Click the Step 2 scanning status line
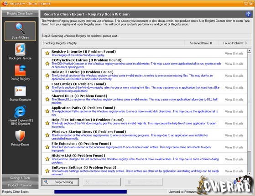Image resolution: width=255 pixels, height=196 pixels. click(x=80, y=36)
